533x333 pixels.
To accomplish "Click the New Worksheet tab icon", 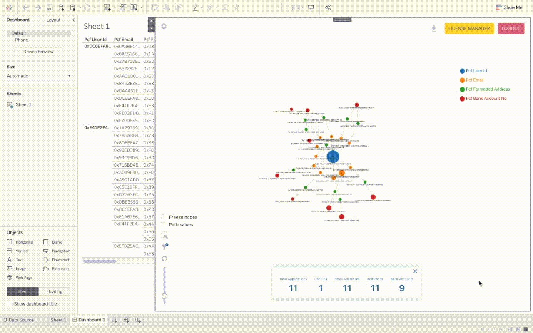I will [114, 320].
